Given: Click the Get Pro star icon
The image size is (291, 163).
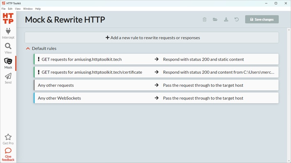Looking at the screenshot, I should click(x=8, y=137).
